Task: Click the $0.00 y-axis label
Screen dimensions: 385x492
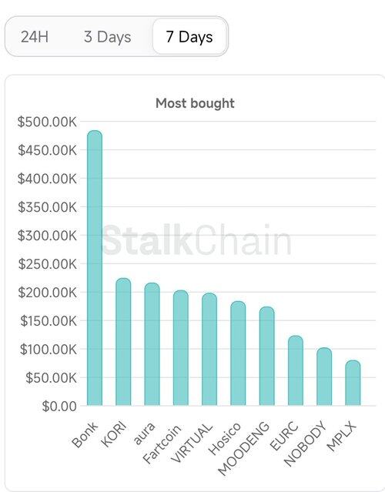Action: 59,407
